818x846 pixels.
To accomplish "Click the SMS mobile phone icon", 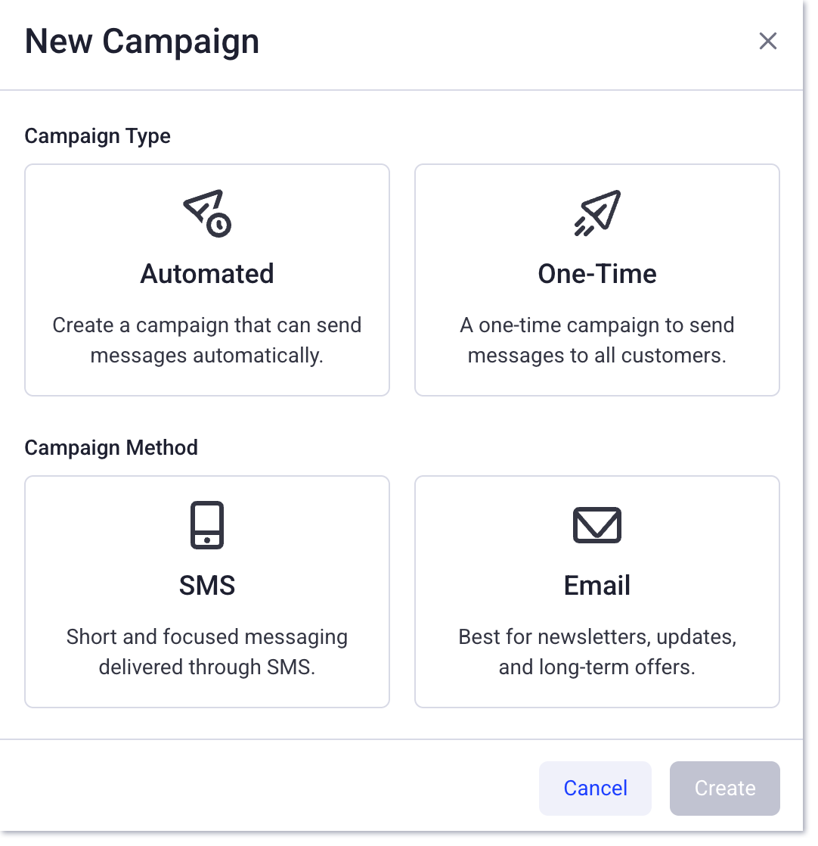I will (206, 524).
